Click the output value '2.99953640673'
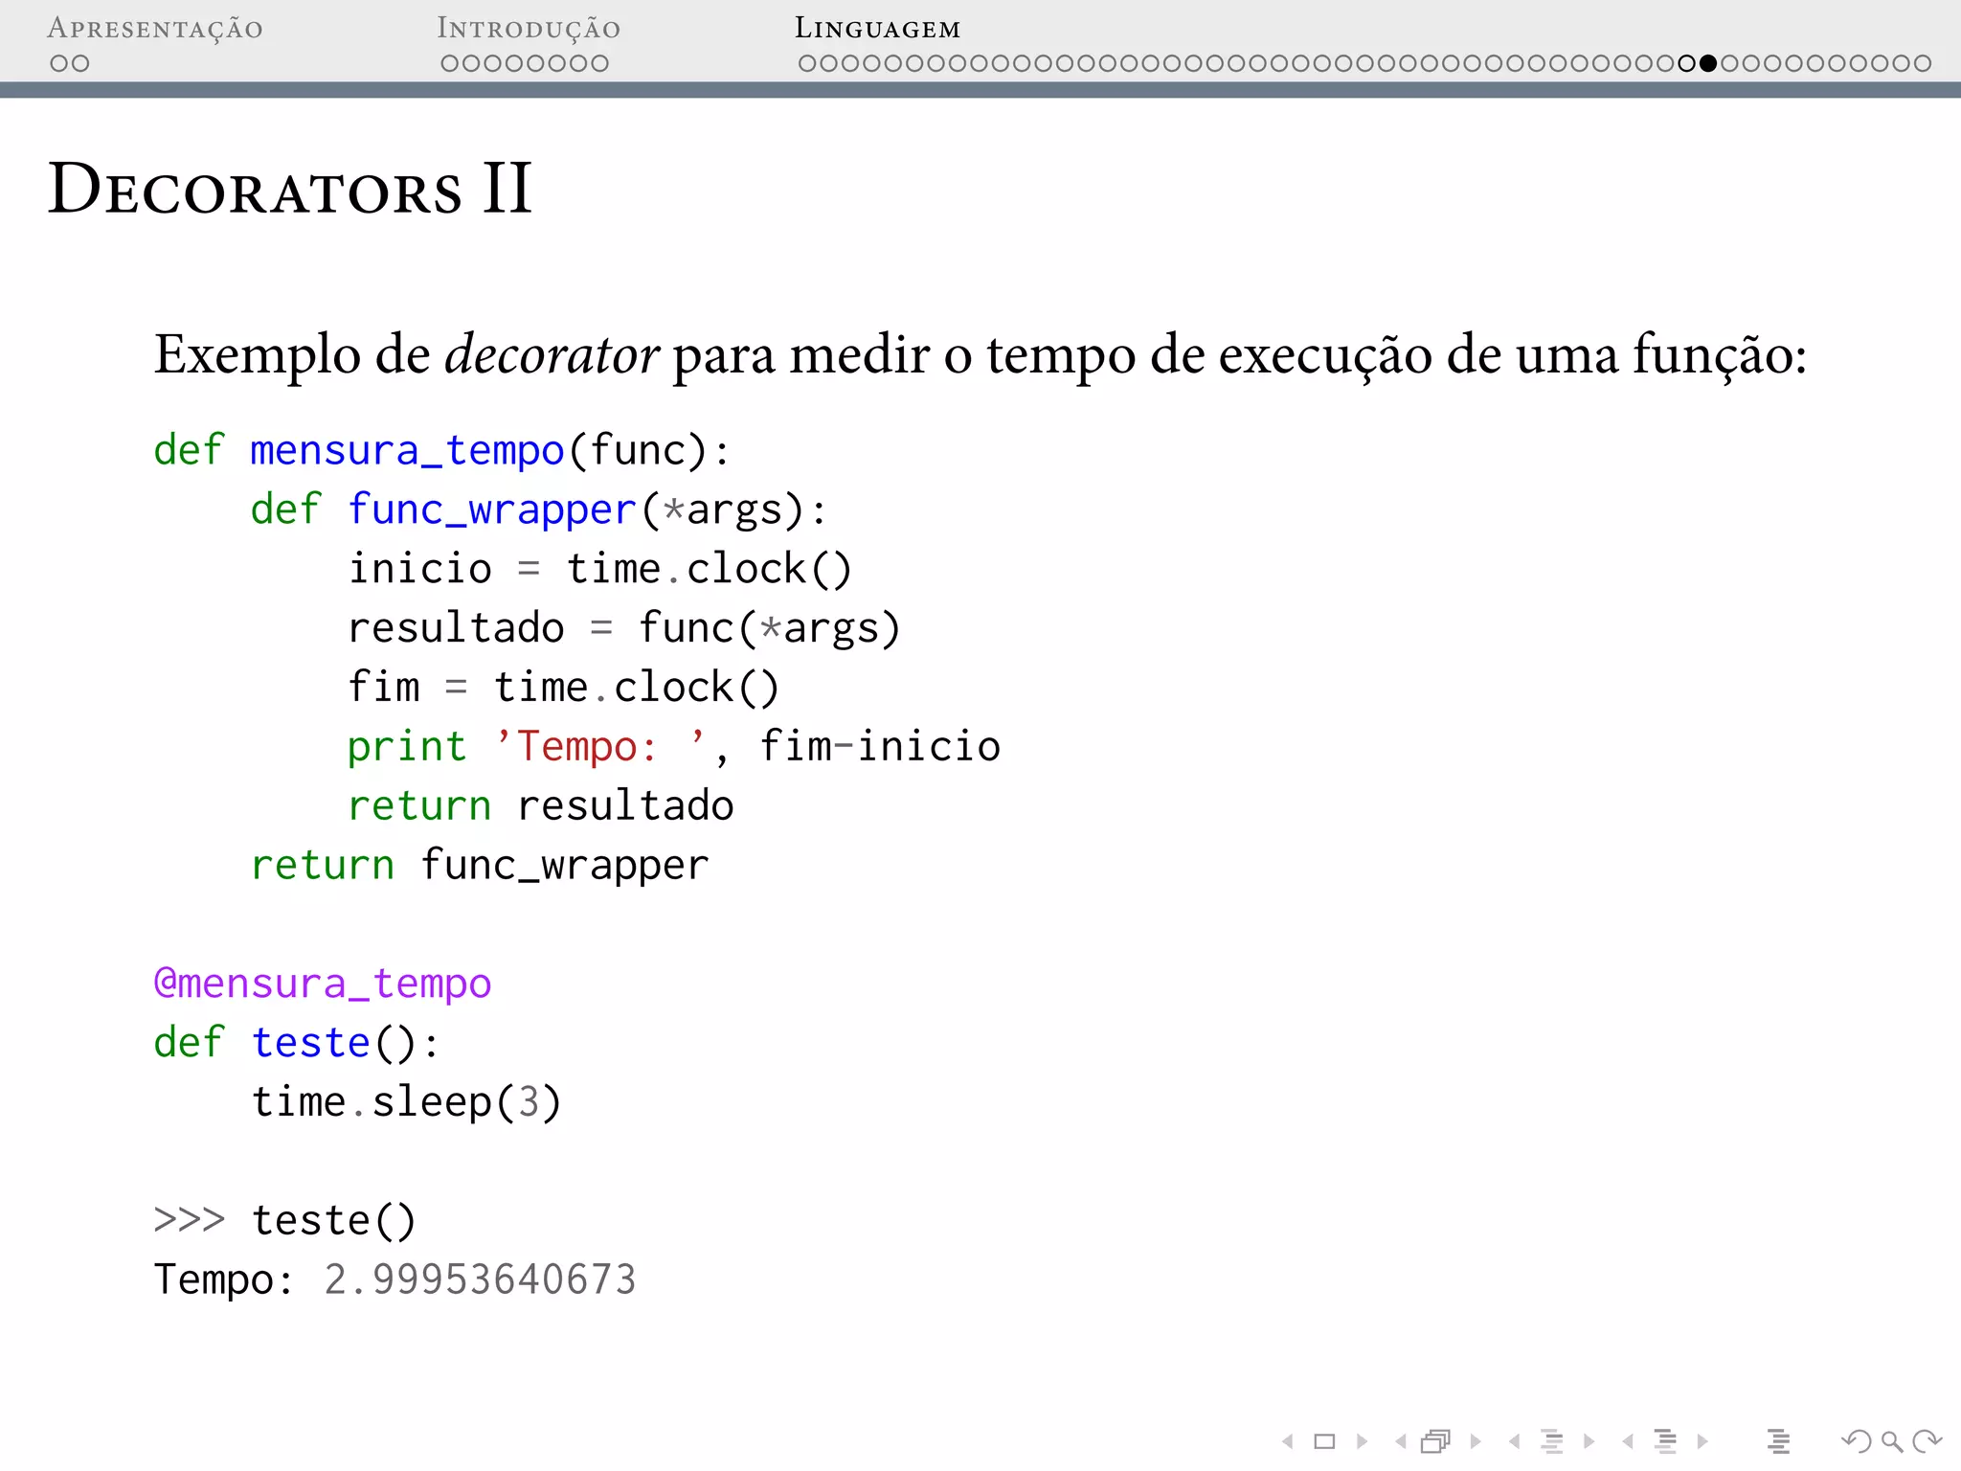Image resolution: width=1961 pixels, height=1471 pixels. pos(480,1280)
